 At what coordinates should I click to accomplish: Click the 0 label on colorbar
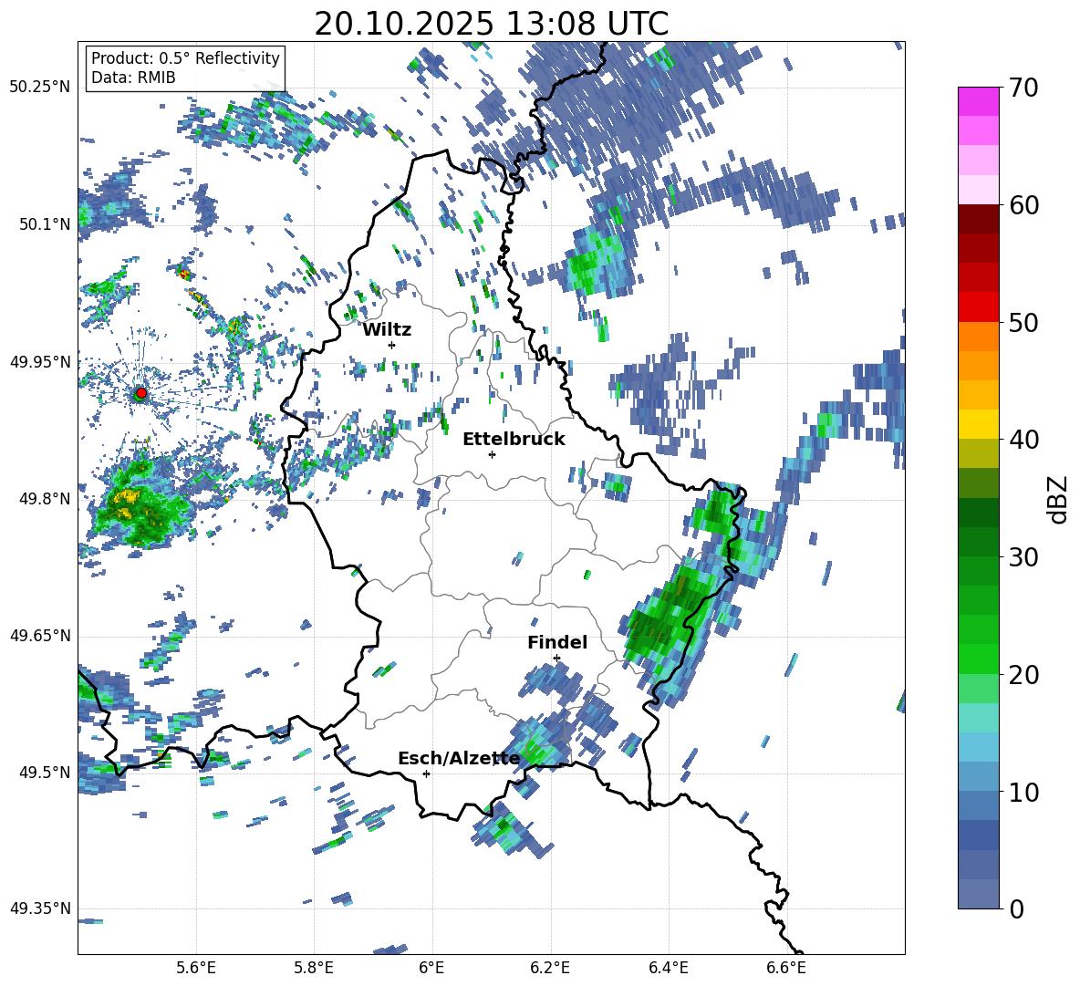(1015, 908)
